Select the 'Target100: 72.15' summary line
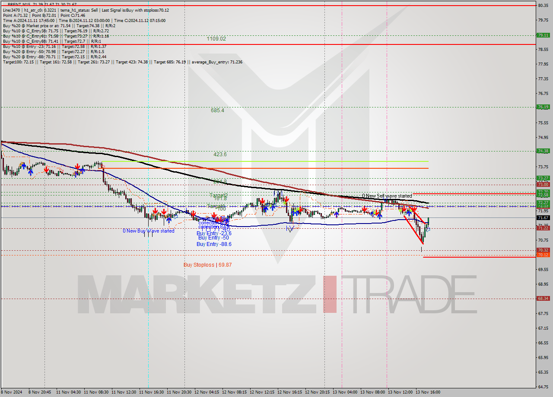This screenshot has height=397, width=553. click(123, 62)
